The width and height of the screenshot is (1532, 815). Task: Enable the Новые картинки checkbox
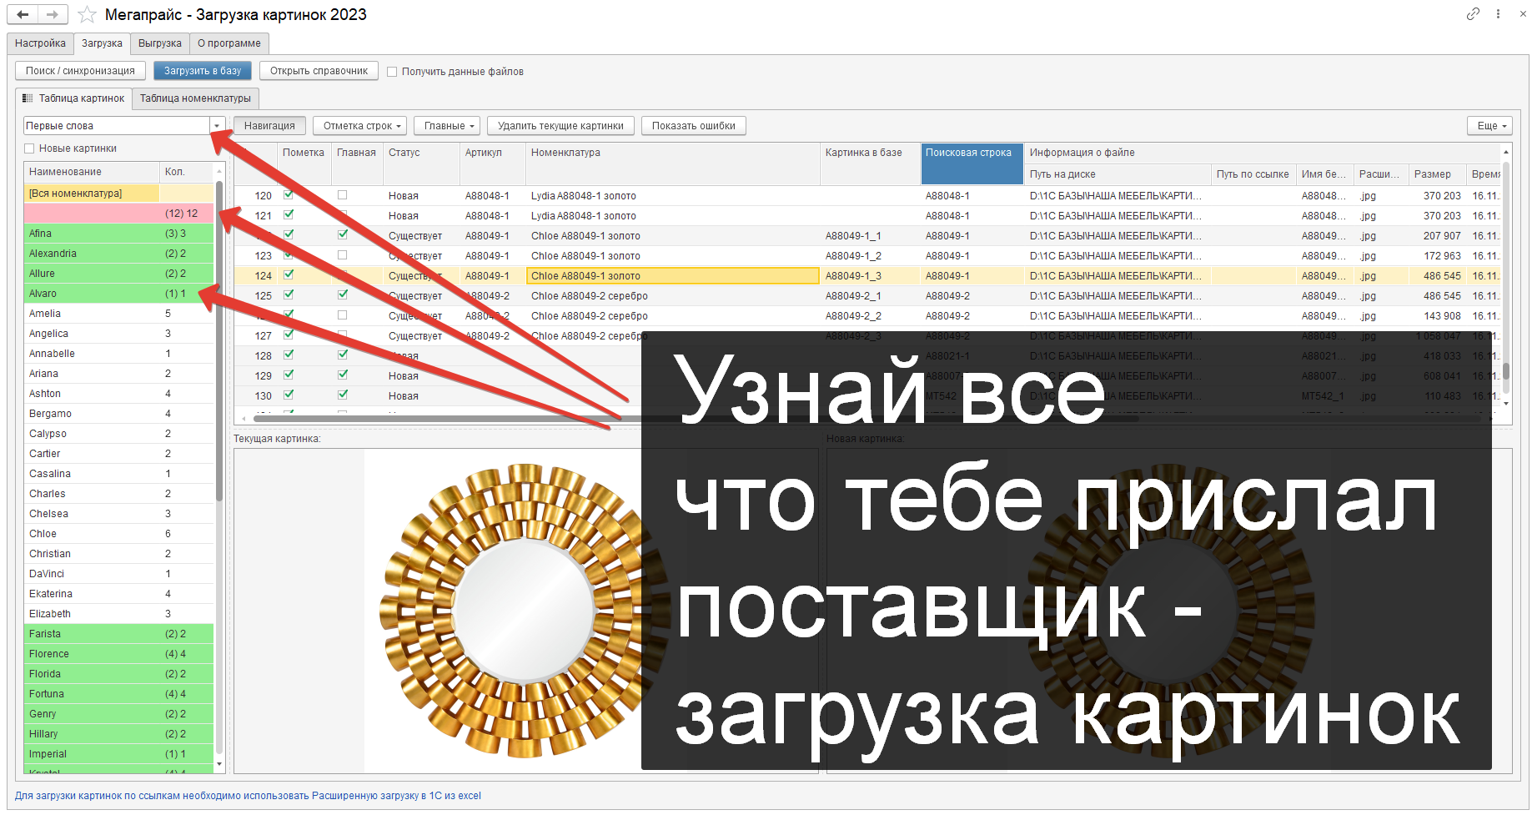30,148
